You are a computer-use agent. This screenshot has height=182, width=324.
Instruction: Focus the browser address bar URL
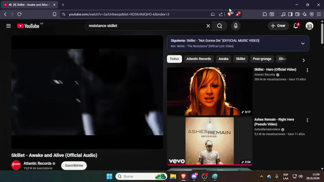coord(119,14)
